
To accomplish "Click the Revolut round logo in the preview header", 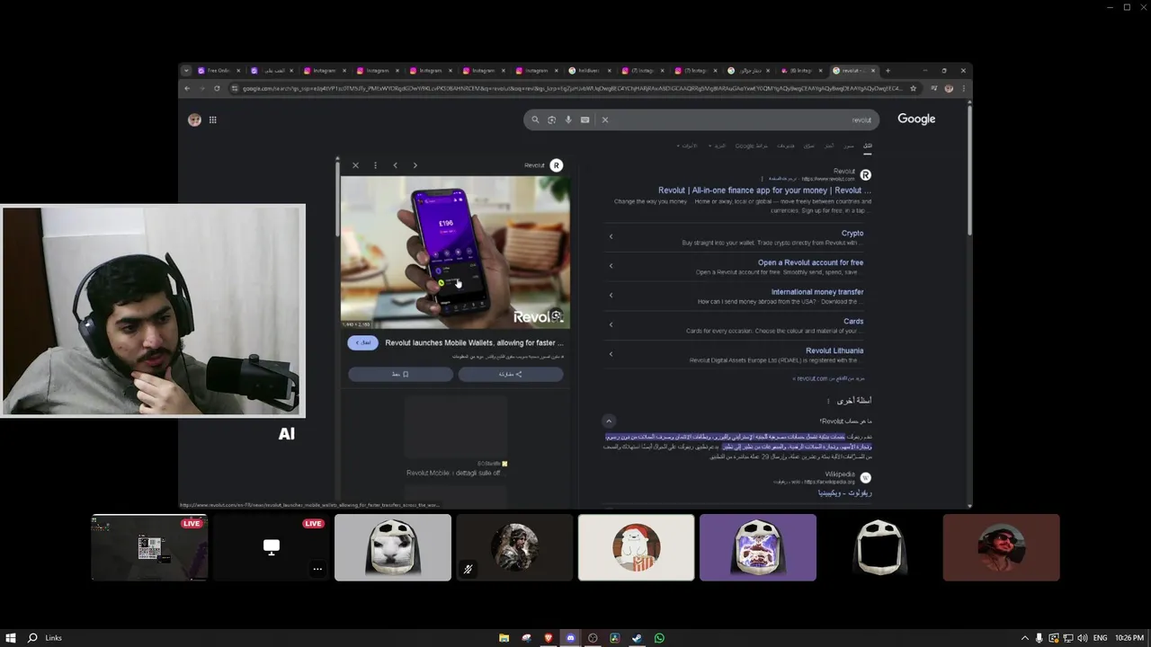I will tap(556, 165).
